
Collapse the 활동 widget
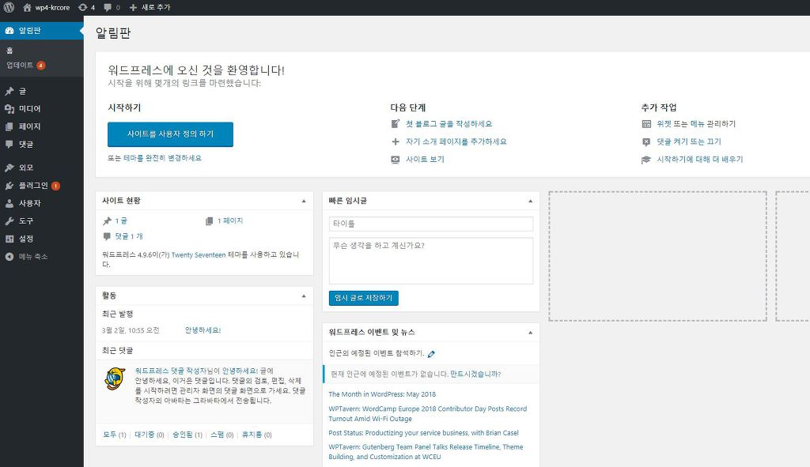304,296
